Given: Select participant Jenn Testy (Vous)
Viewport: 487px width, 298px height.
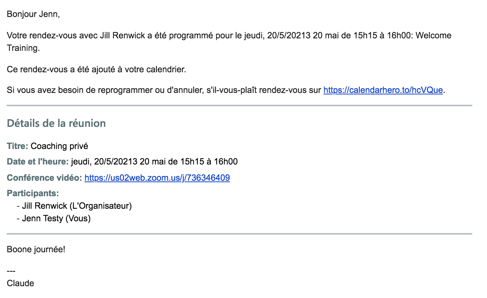Looking at the screenshot, I should (x=56, y=218).
